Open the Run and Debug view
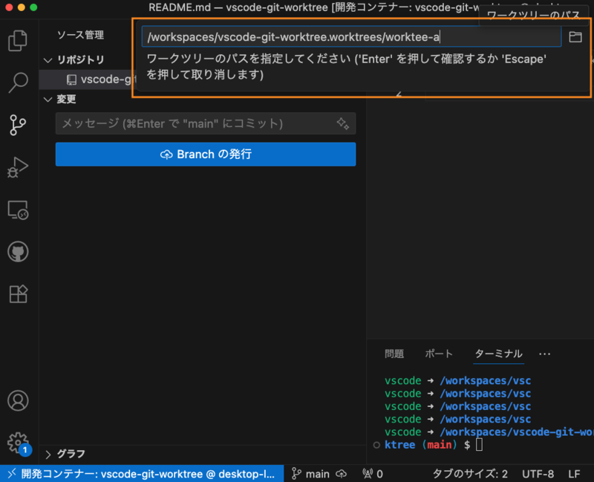594x482 pixels. pos(18,167)
